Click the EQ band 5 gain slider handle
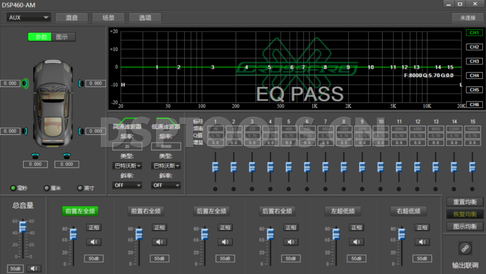 tap(289, 167)
